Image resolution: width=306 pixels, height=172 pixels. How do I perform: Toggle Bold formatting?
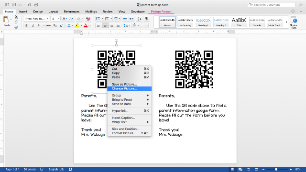click(27, 25)
